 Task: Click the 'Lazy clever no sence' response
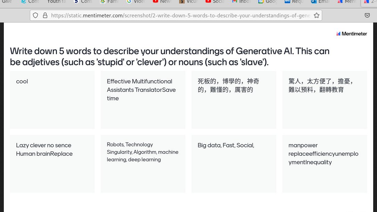click(52, 164)
